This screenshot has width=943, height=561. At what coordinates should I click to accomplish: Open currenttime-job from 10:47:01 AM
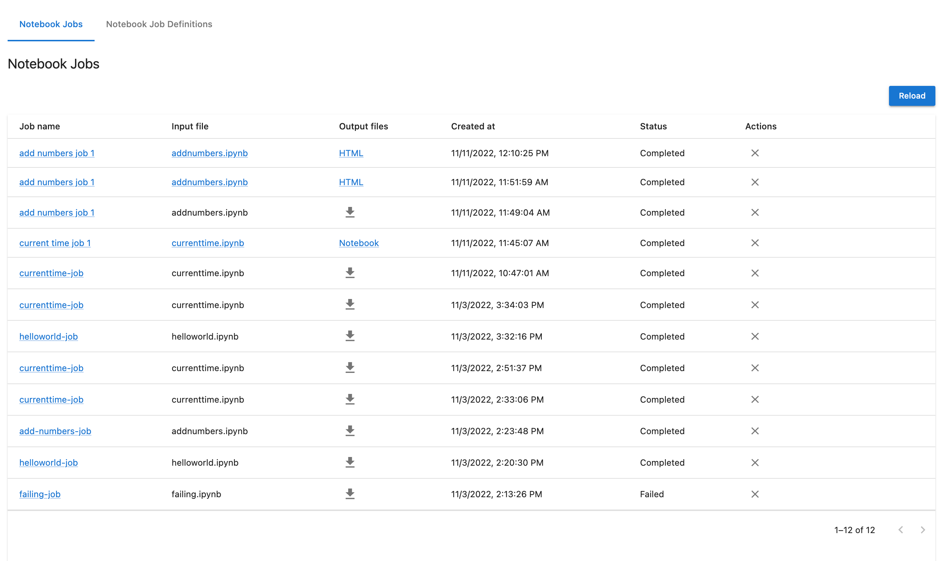pyautogui.click(x=51, y=273)
